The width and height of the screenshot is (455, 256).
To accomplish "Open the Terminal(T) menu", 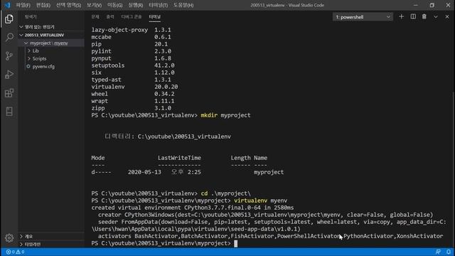I will pos(158,5).
